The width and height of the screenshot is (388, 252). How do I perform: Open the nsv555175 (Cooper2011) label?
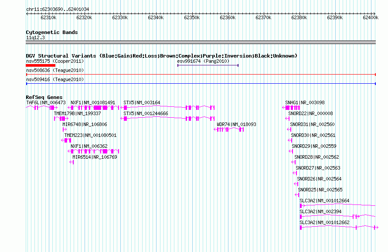click(55, 61)
